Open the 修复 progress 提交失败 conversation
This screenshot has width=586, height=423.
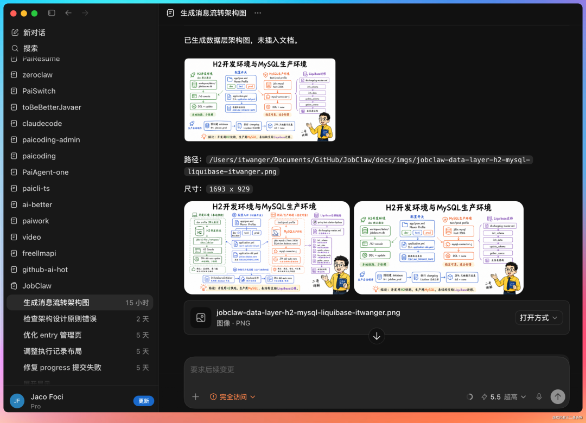[x=80, y=368]
